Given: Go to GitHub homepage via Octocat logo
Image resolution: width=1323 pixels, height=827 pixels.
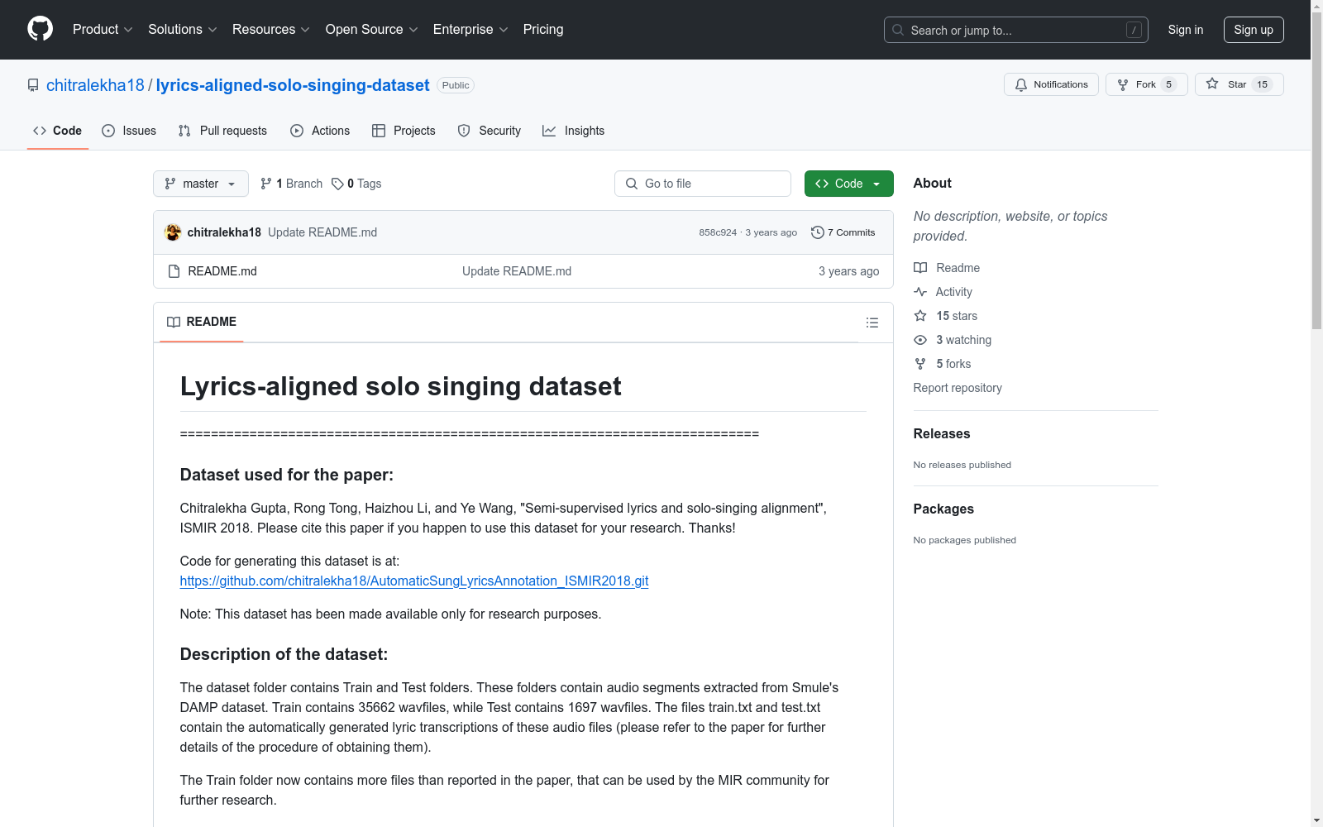Looking at the screenshot, I should click(40, 29).
